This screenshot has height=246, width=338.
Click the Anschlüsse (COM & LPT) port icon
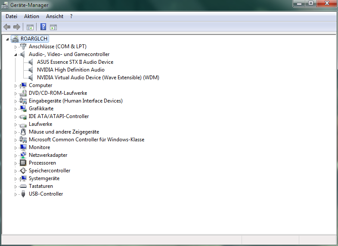pyautogui.click(x=23, y=47)
